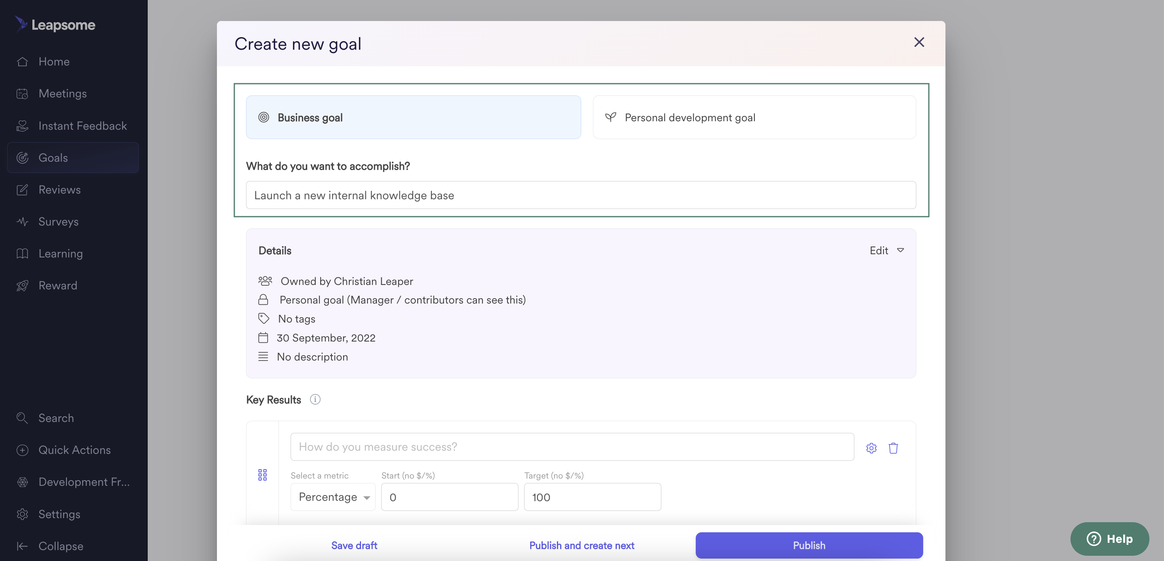Delete the key result via trash icon
This screenshot has width=1164, height=561.
tap(893, 448)
